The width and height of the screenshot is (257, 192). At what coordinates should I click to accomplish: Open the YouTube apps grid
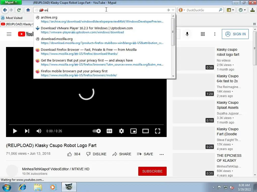[203, 34]
